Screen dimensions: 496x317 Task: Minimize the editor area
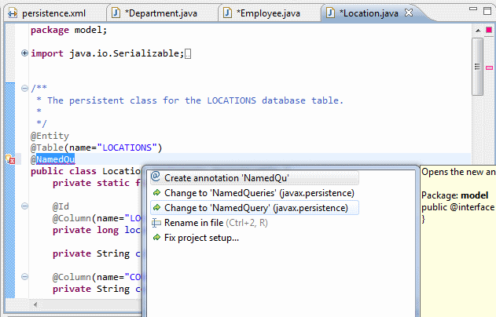tap(473, 9)
